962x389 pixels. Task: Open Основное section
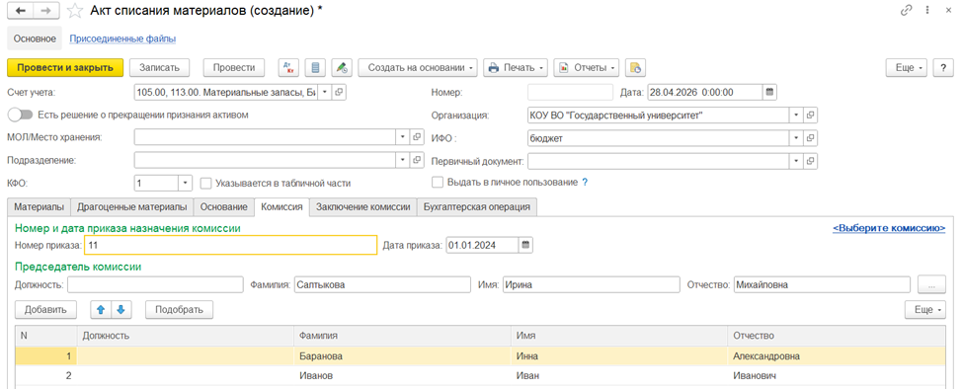(35, 39)
